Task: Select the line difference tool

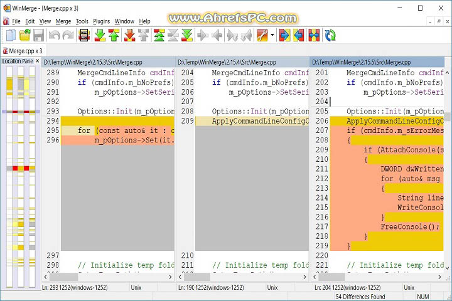Action: pyautogui.click(x=84, y=35)
